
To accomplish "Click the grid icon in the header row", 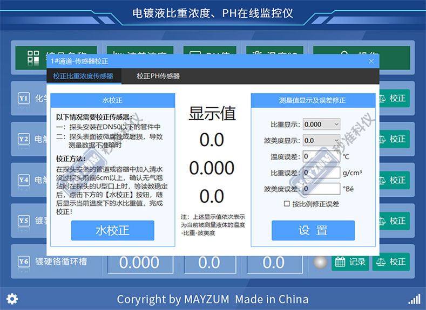I will pos(33,57).
